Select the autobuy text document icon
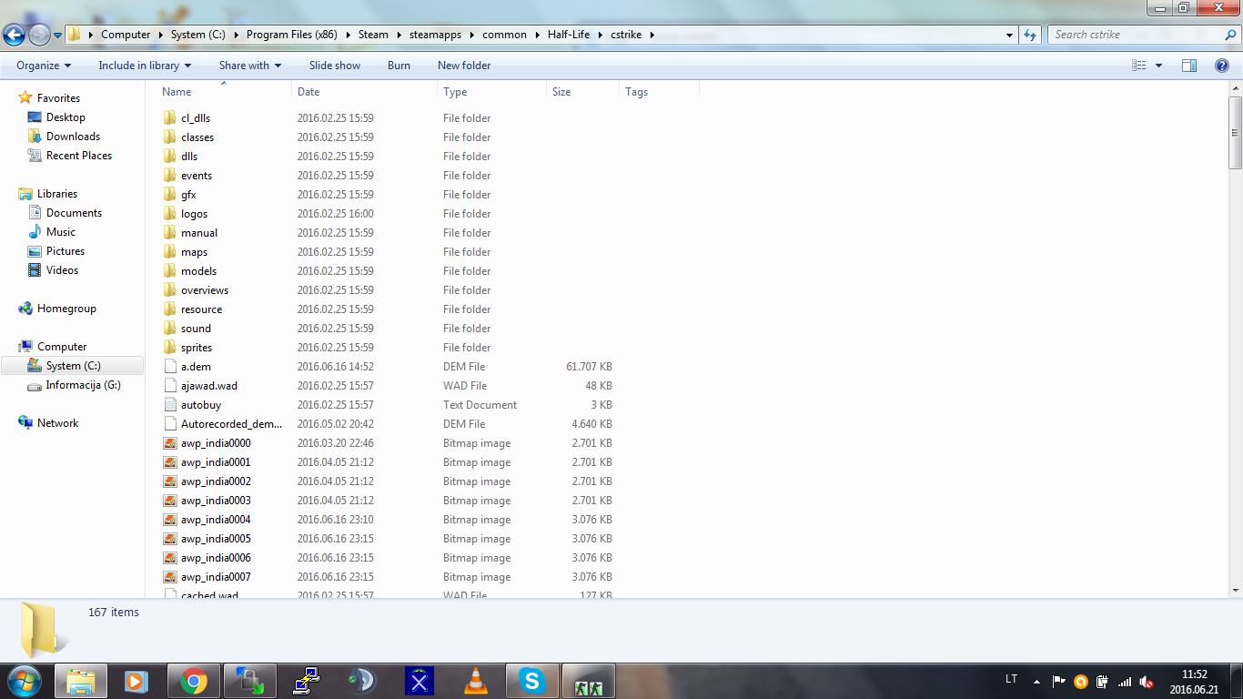The height and width of the screenshot is (699, 1243). [x=170, y=405]
